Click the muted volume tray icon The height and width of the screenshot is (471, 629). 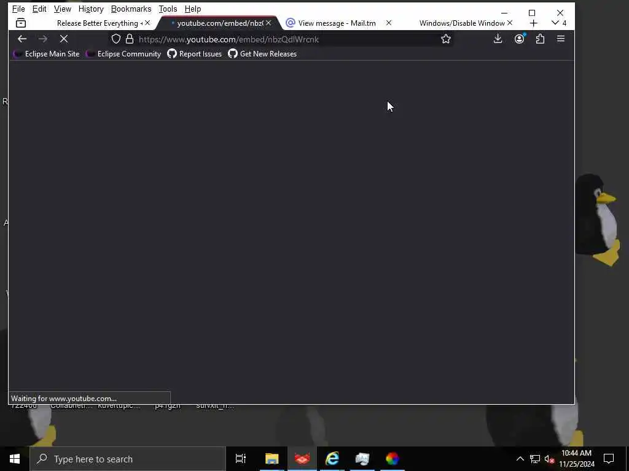tap(549, 459)
